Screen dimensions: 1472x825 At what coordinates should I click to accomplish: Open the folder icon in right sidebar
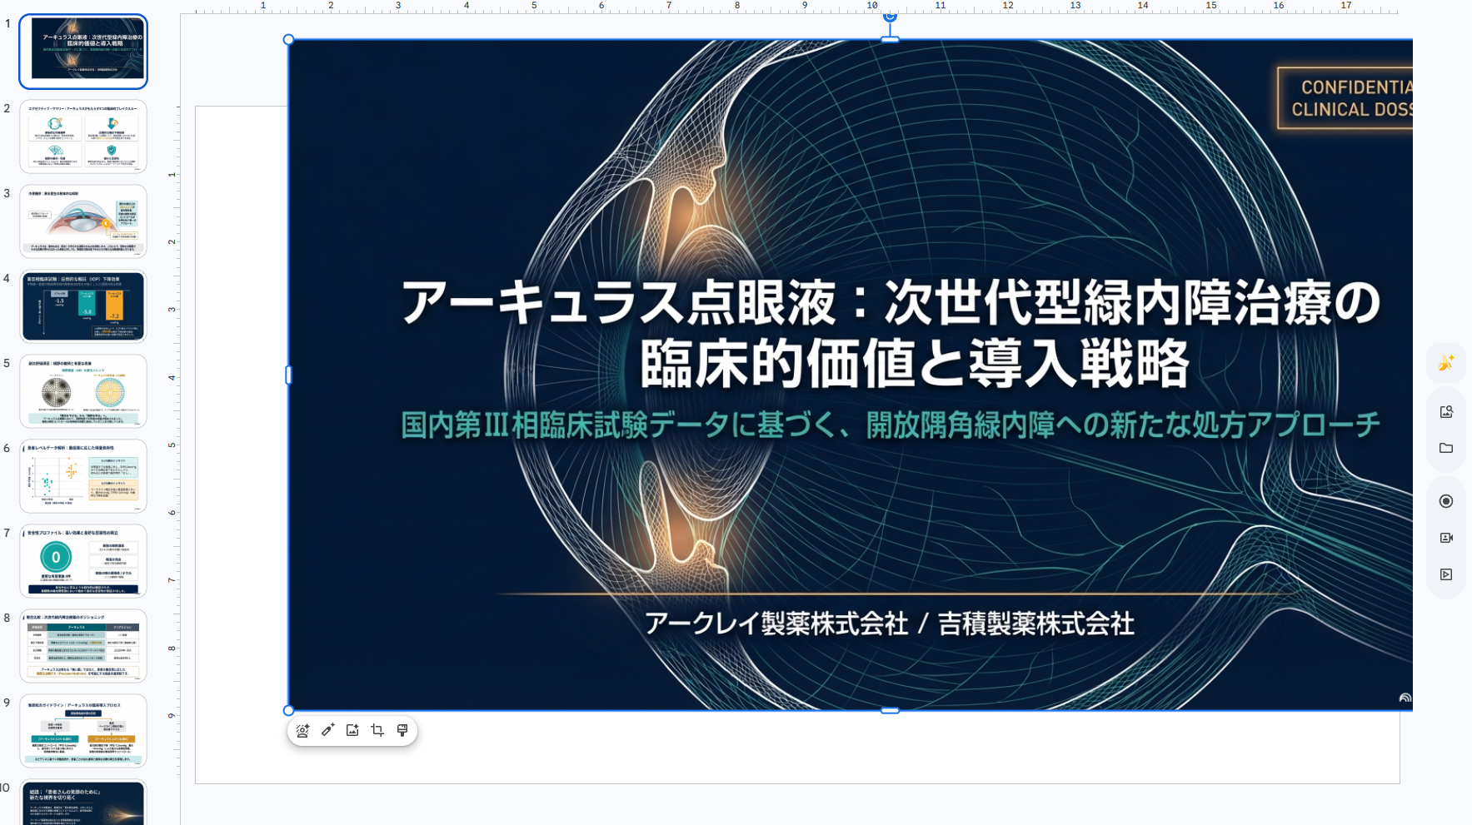coord(1446,448)
